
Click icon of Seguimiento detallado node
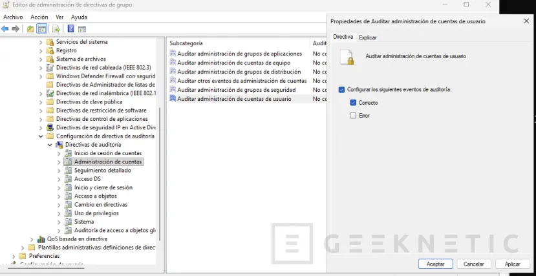click(x=69, y=170)
